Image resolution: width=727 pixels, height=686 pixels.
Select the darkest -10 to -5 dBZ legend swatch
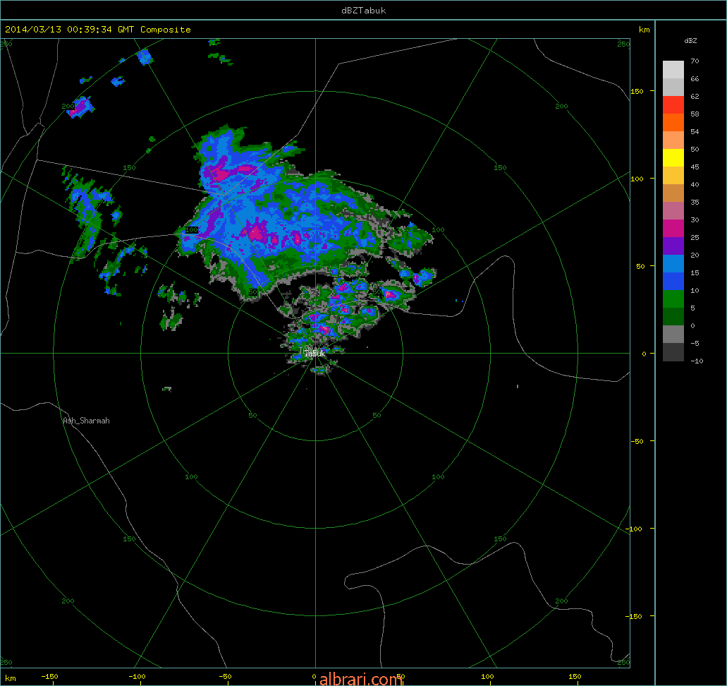click(x=673, y=351)
